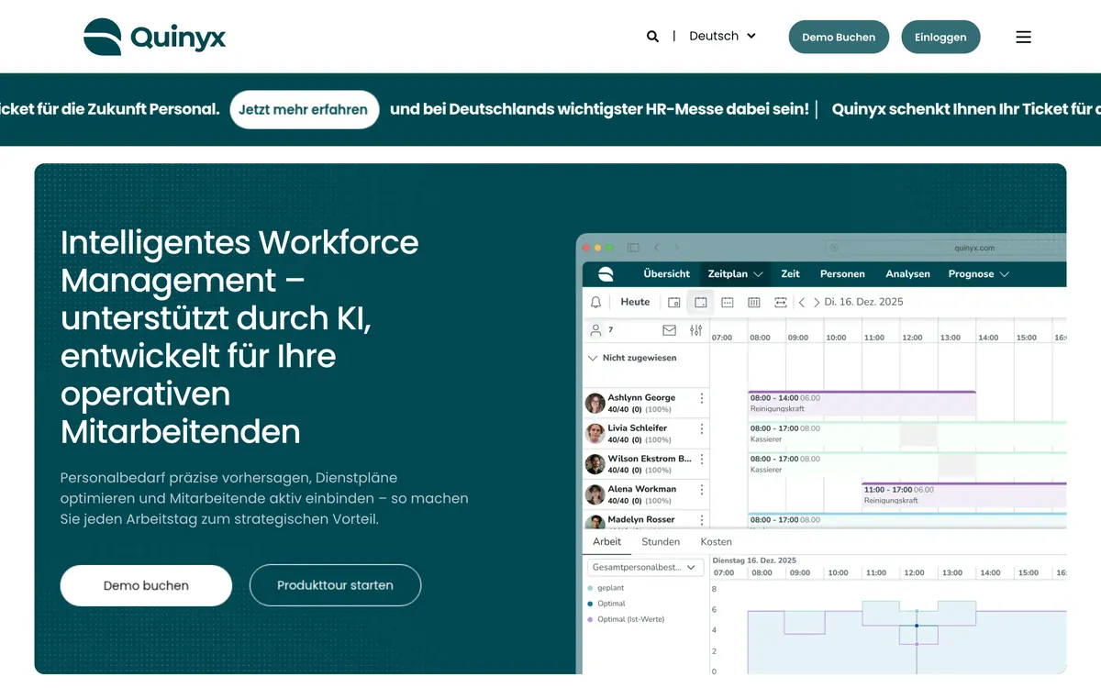1101x688 pixels.
Task: Start the product tour via Produkttour starten
Action: (x=335, y=585)
